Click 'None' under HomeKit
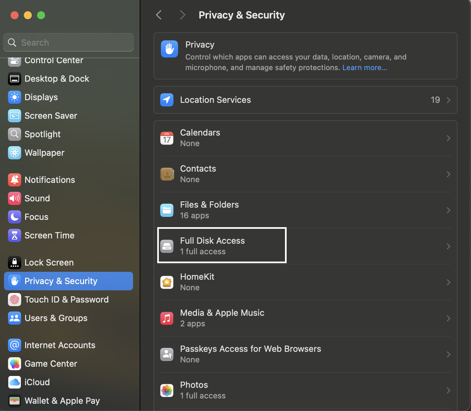 [190, 288]
